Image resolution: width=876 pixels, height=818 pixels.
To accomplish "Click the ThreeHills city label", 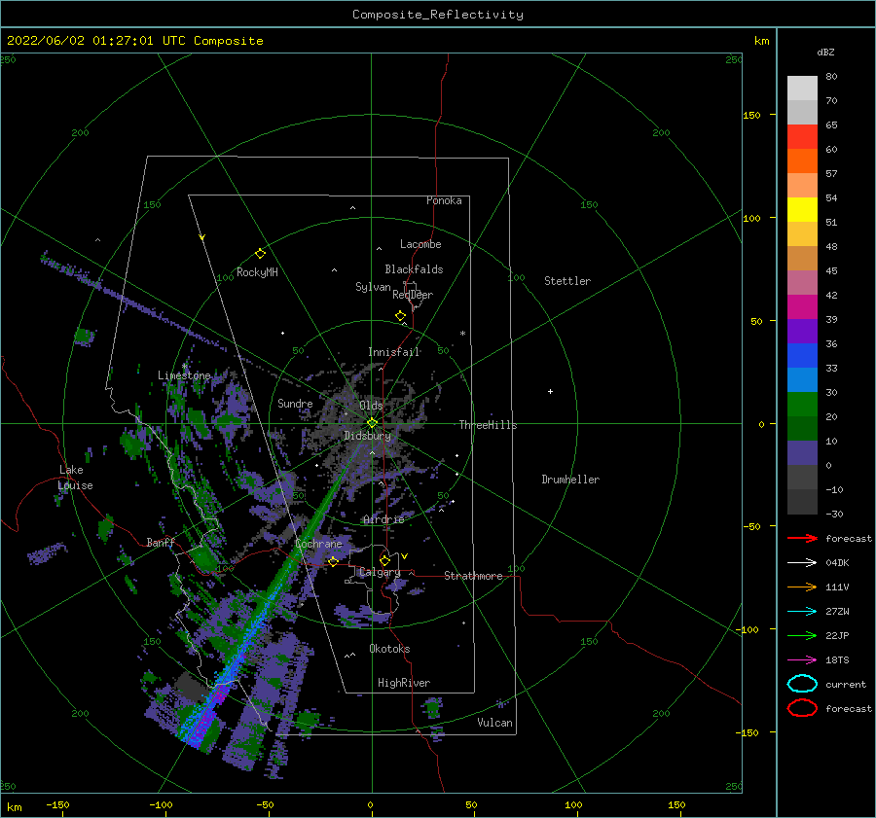I will tap(488, 425).
